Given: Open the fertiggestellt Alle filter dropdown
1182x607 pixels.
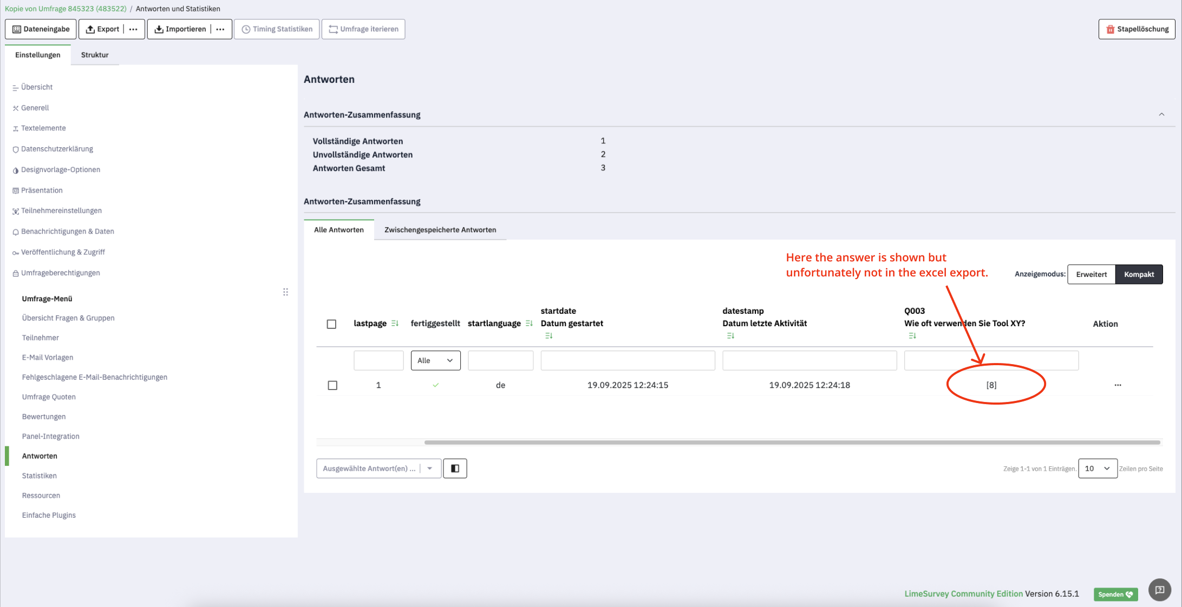Looking at the screenshot, I should [435, 361].
